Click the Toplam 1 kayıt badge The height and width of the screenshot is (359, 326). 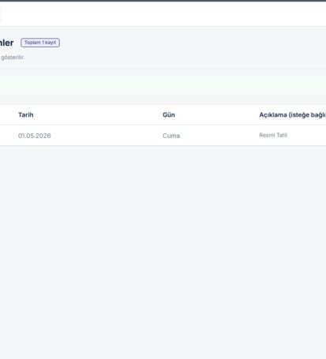coord(40,43)
